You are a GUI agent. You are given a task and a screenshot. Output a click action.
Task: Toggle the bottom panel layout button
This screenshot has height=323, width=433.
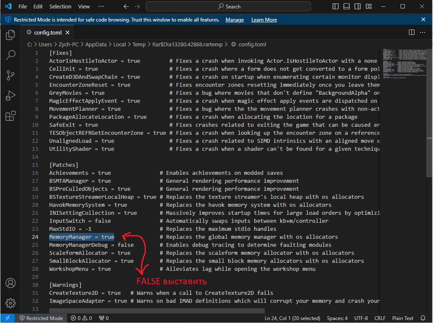tap(346, 6)
